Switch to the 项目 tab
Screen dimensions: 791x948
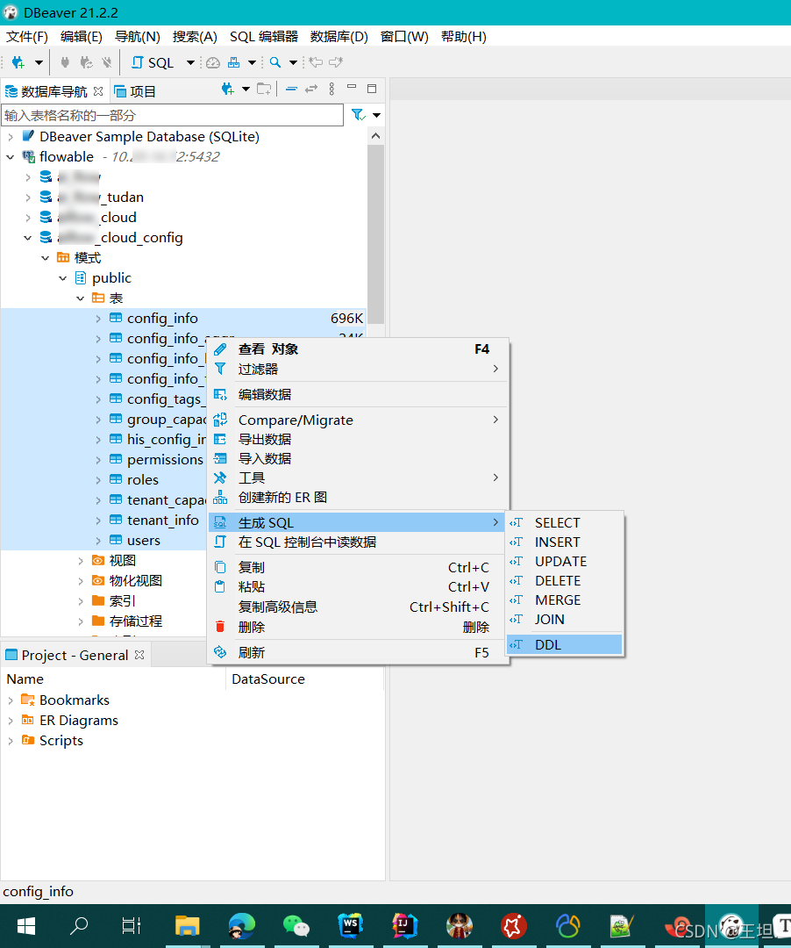tap(135, 91)
